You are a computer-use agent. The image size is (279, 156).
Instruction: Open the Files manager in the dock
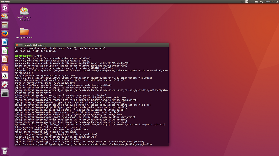point(5,25)
